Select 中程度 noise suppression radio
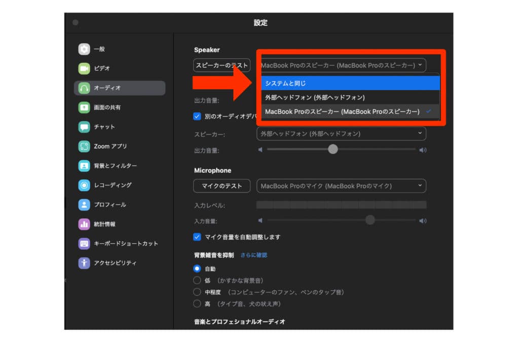 197,292
